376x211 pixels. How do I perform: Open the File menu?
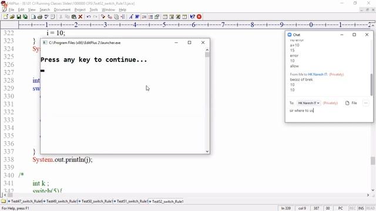click(x=11, y=10)
